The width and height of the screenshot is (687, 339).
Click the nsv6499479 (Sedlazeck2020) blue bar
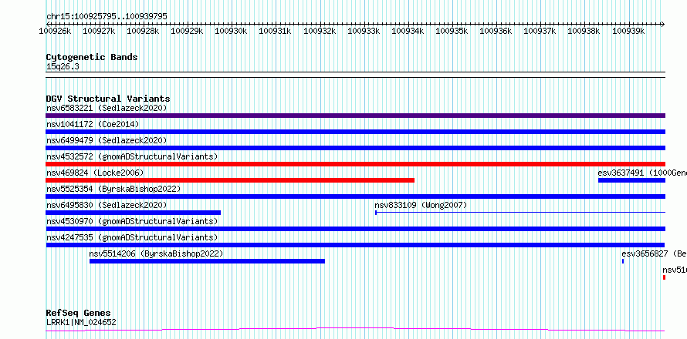355,148
